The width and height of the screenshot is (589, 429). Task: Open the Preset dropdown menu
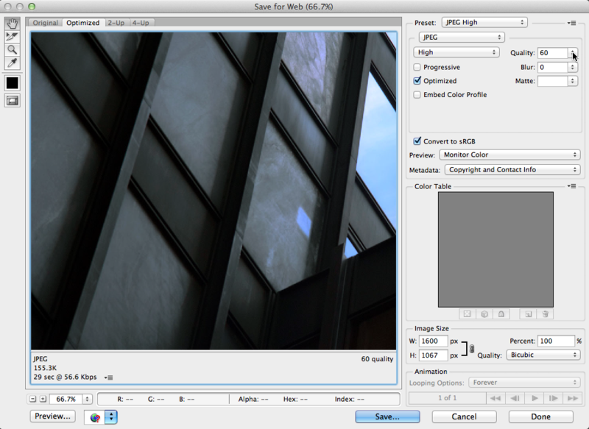coord(484,22)
